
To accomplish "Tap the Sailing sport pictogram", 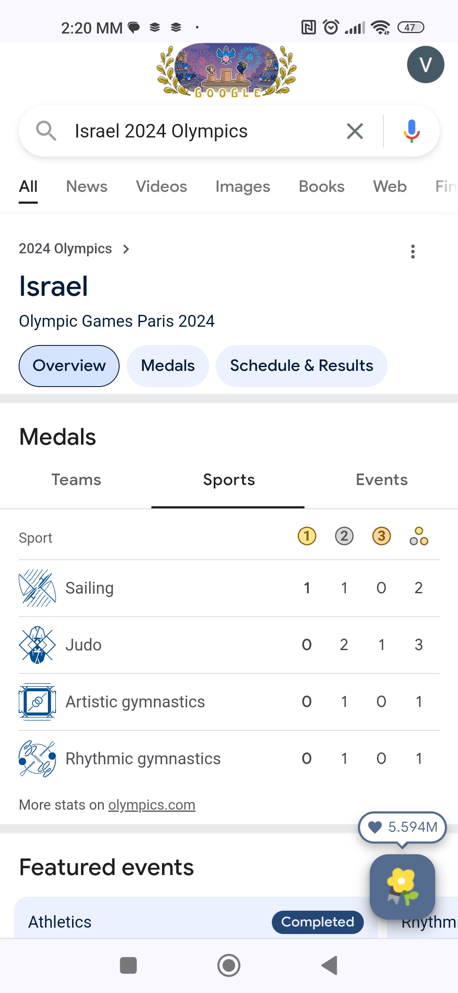I will (37, 588).
